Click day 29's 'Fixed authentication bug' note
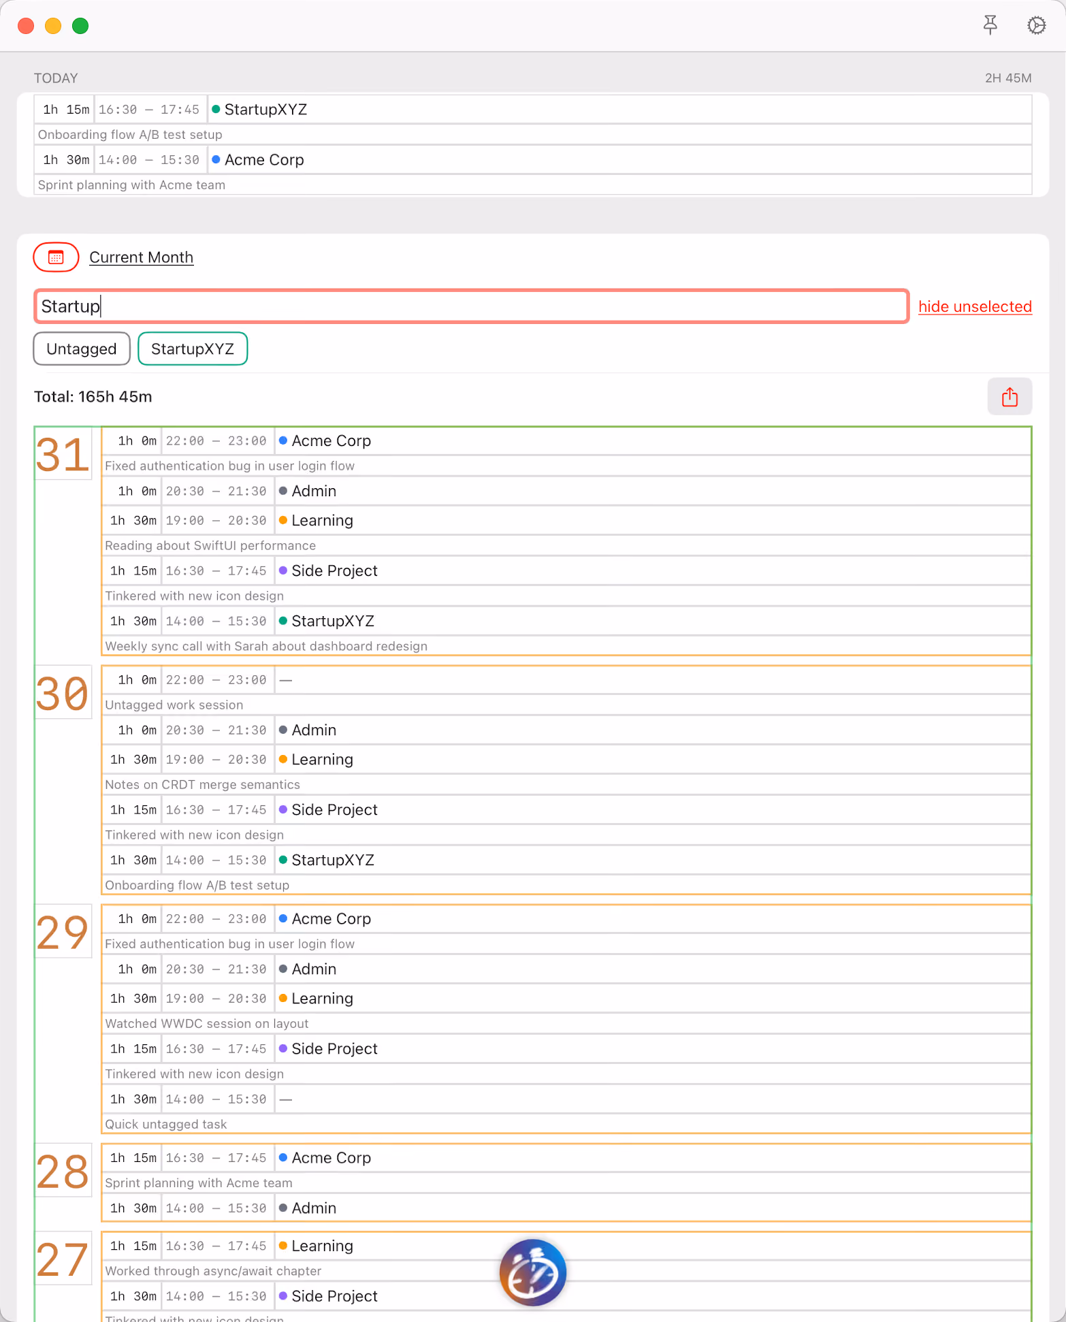Screen dimensions: 1066x1322 229,944
